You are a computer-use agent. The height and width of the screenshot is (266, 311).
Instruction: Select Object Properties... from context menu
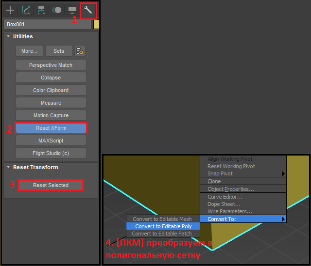click(x=231, y=189)
